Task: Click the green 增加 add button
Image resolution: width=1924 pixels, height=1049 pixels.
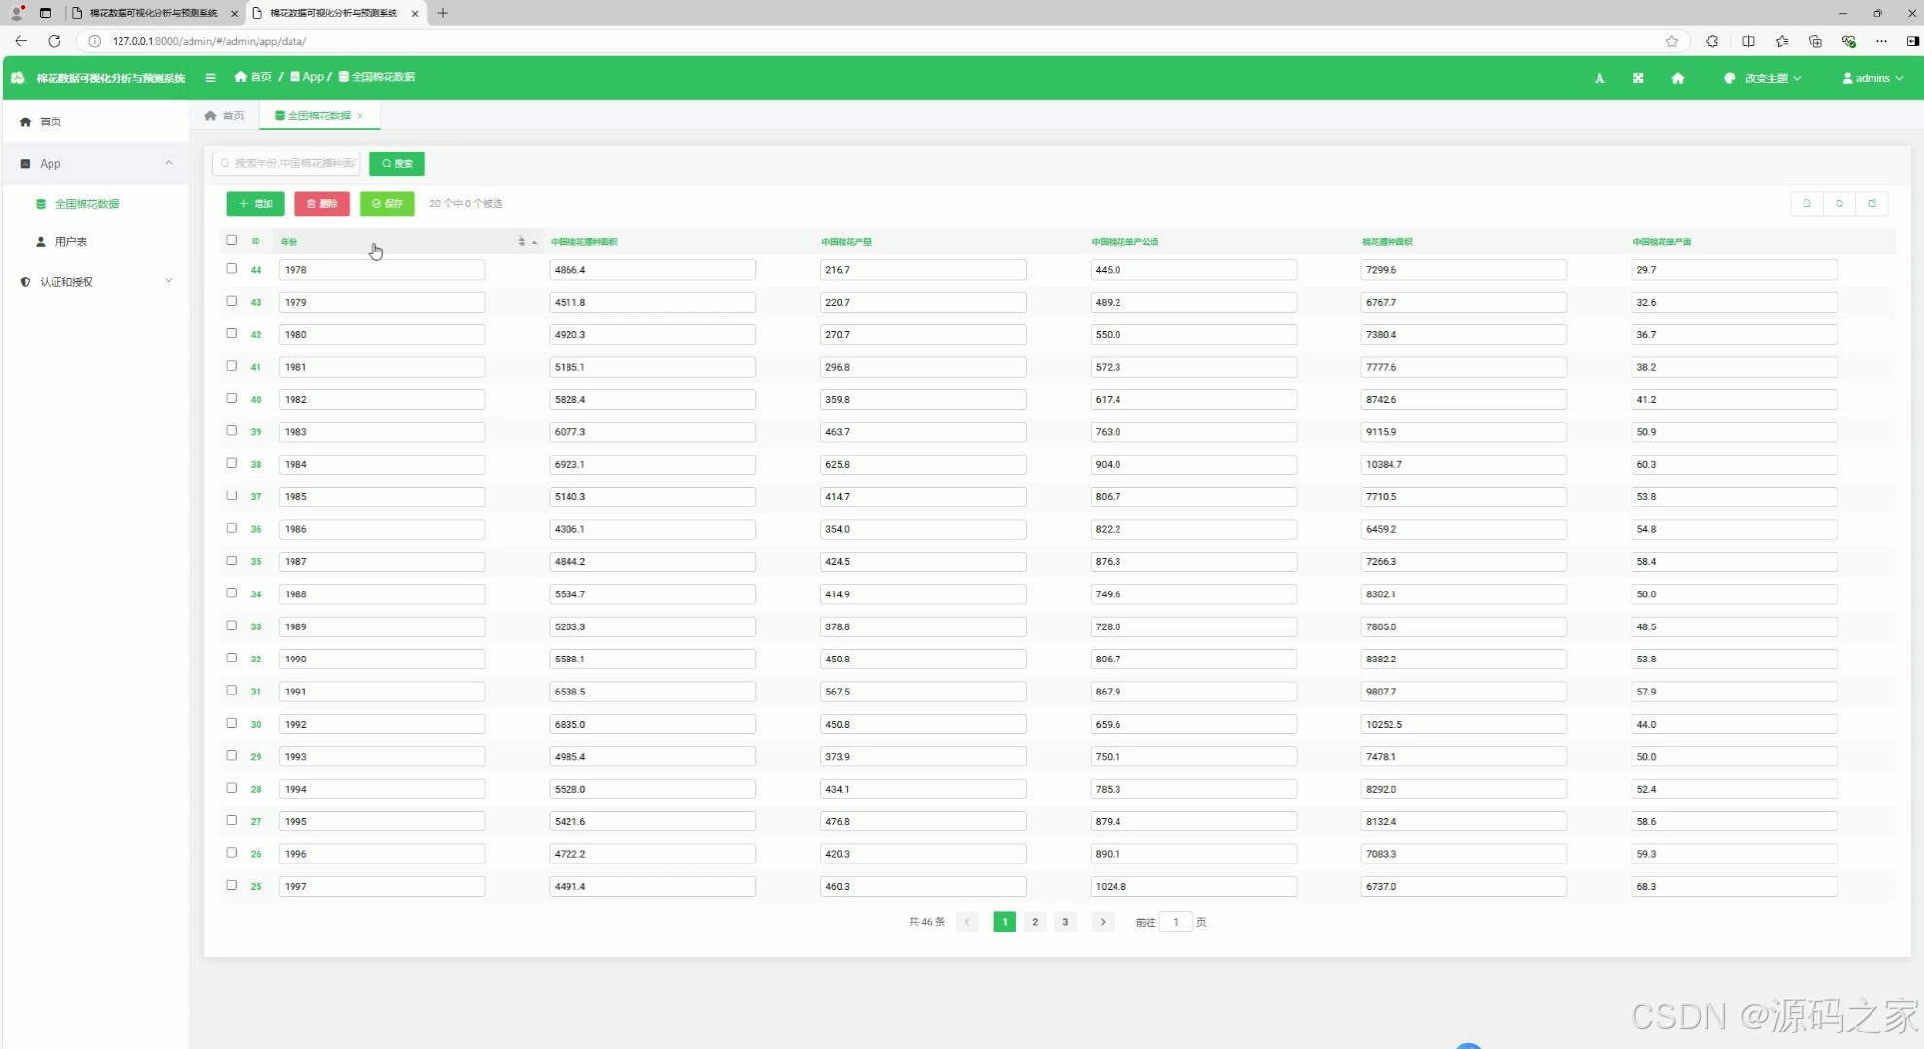Action: click(x=256, y=203)
